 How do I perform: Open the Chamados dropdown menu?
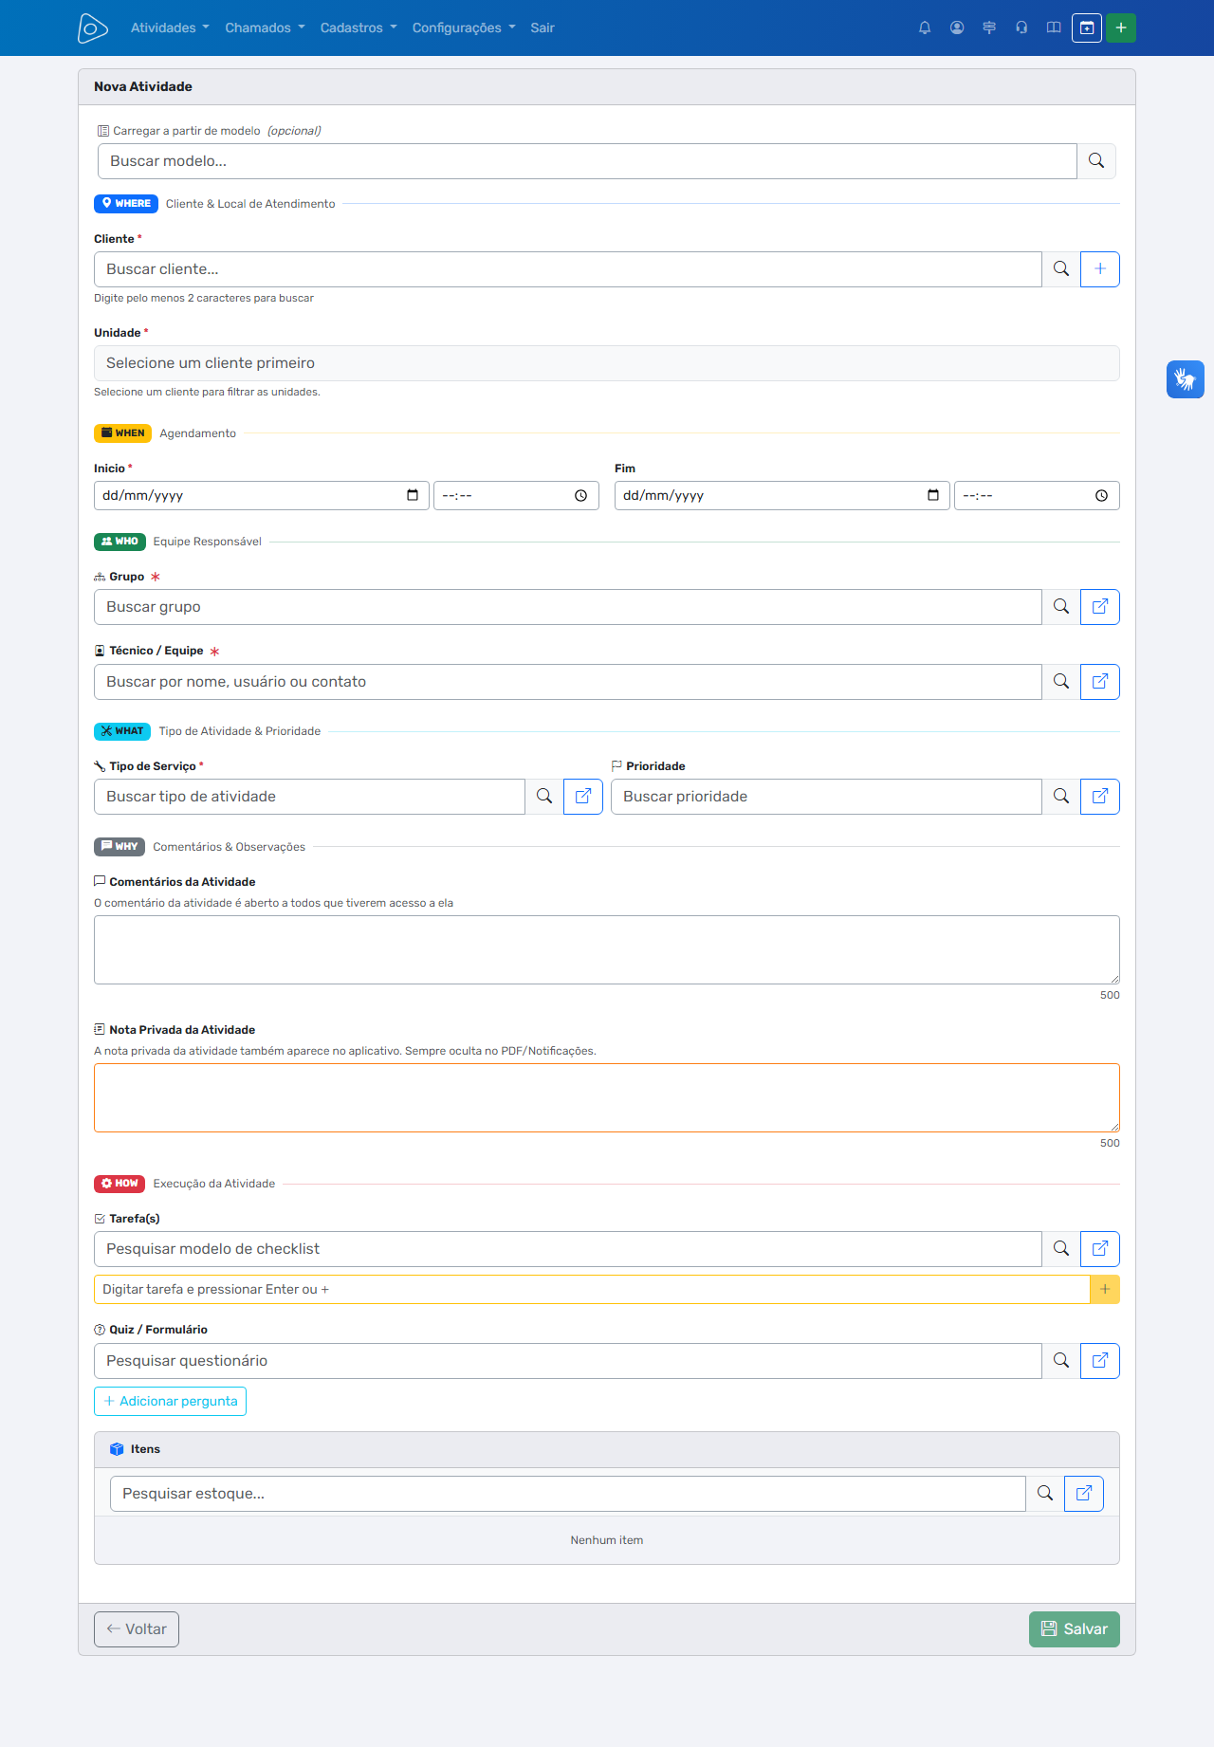[265, 28]
